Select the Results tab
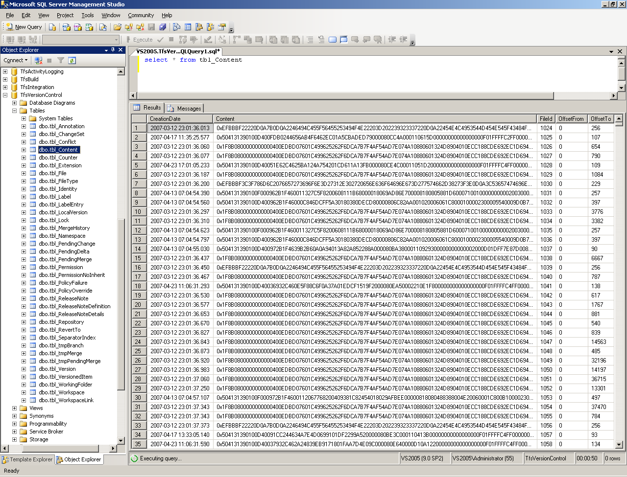627x477 pixels. point(147,108)
